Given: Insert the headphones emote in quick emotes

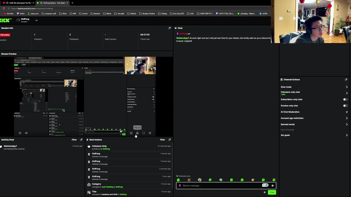Looking at the screenshot, I should pyautogui.click(x=200, y=180).
